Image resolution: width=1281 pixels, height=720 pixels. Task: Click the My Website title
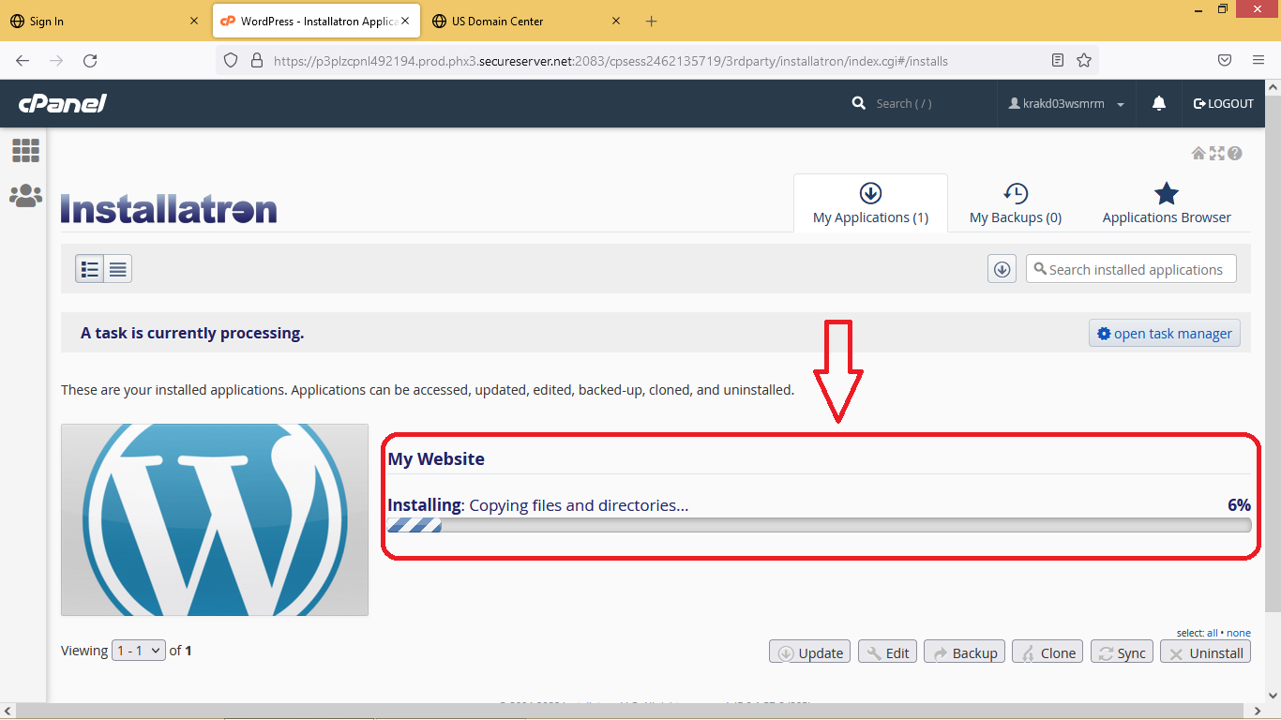436,458
